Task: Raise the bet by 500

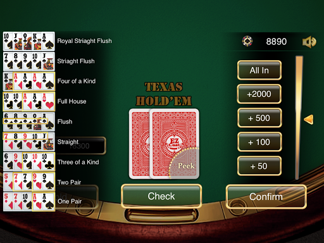Action: click(259, 118)
